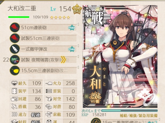Select the 一式徹甲弾改 shell icon

click(x=15, y=49)
